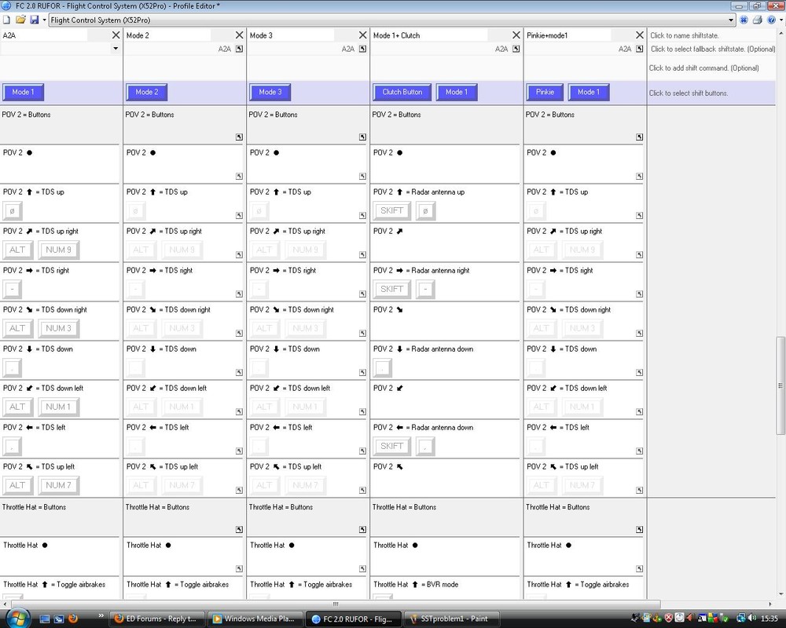Image resolution: width=786 pixels, height=628 pixels.
Task: Remove the Mode 2 shiftstate column
Action: pos(239,35)
